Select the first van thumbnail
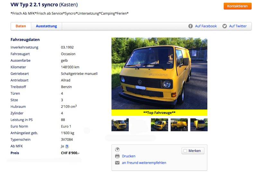 point(120,125)
